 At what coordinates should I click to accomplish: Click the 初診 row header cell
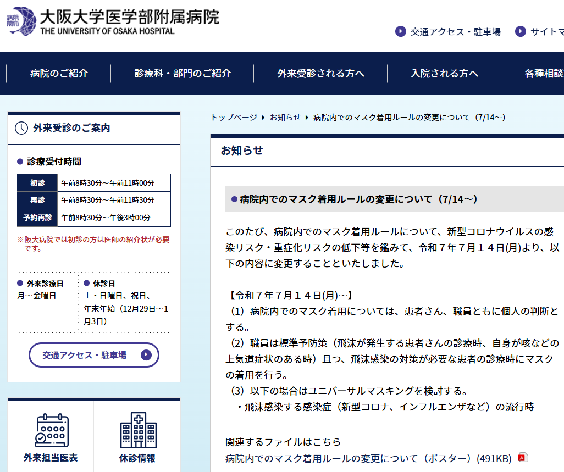tap(37, 182)
